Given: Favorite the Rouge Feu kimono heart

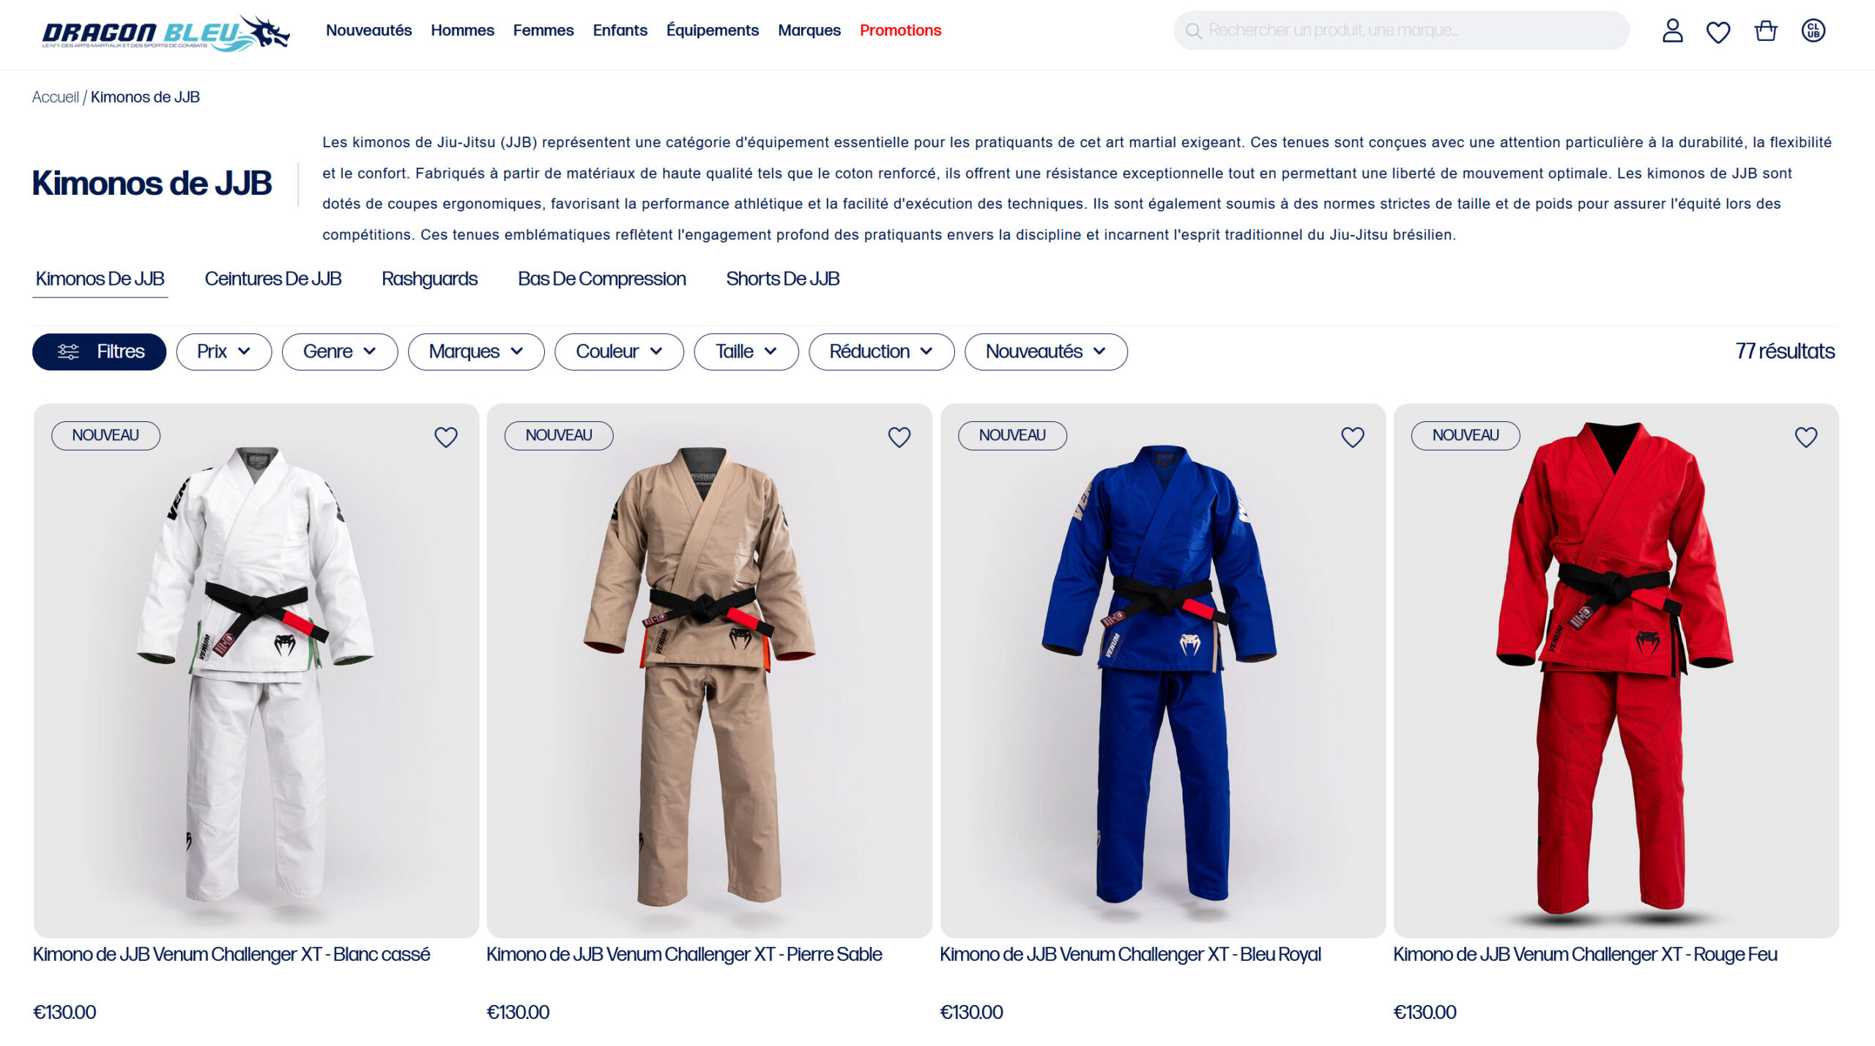Looking at the screenshot, I should click(x=1805, y=437).
